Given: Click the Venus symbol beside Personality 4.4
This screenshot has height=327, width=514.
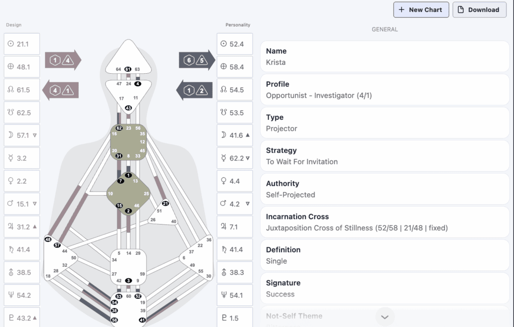Looking at the screenshot, I should [x=223, y=181].
